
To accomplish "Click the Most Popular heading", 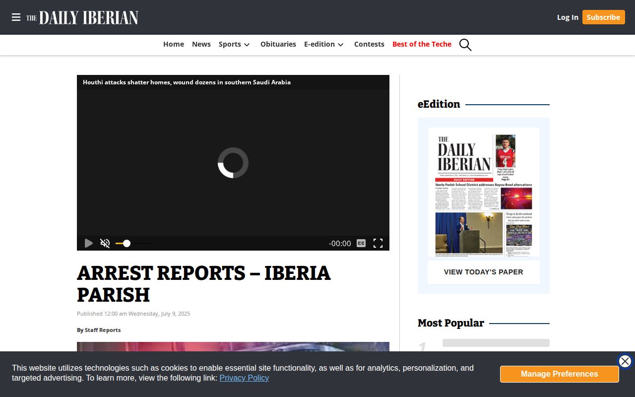I will 451,323.
